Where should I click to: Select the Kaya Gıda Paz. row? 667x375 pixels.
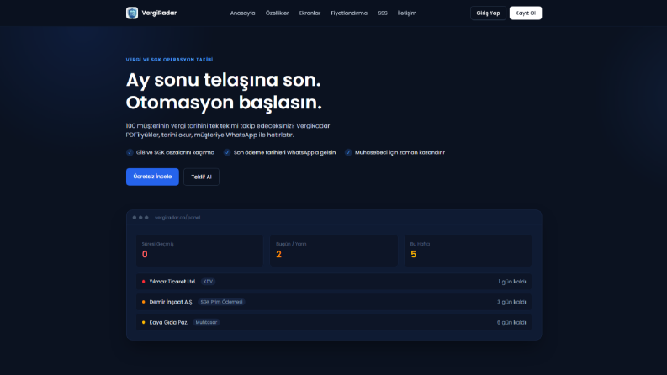coord(333,322)
